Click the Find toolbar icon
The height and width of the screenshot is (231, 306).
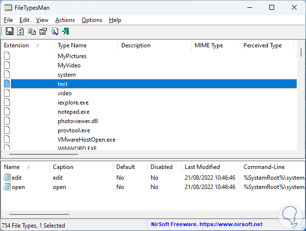[x=54, y=32]
